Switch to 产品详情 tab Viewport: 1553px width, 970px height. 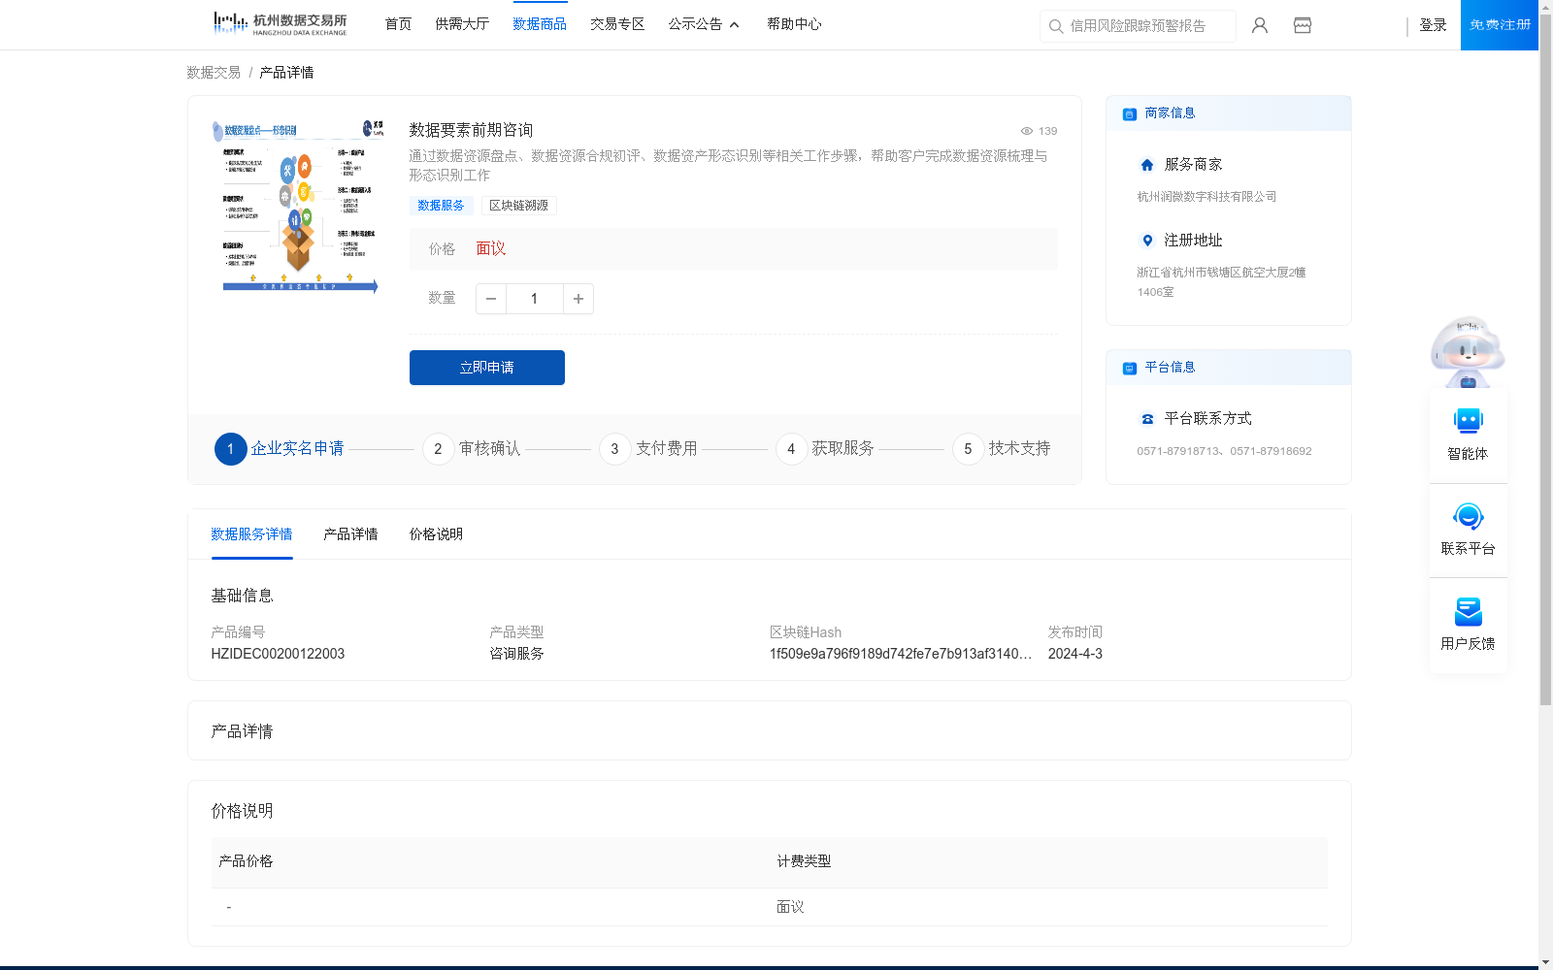[350, 534]
